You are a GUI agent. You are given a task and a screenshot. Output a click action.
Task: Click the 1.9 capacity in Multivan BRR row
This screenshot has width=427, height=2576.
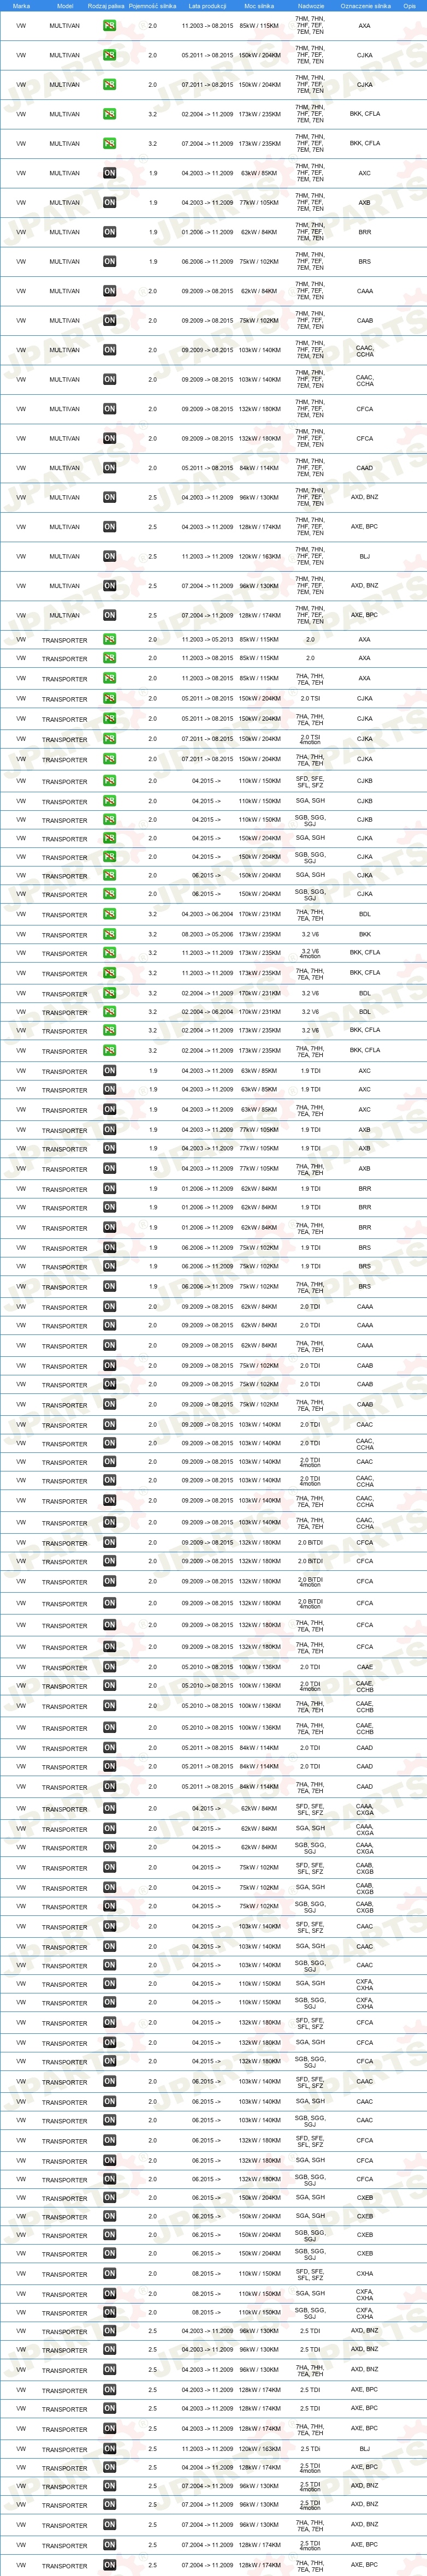pyautogui.click(x=152, y=232)
